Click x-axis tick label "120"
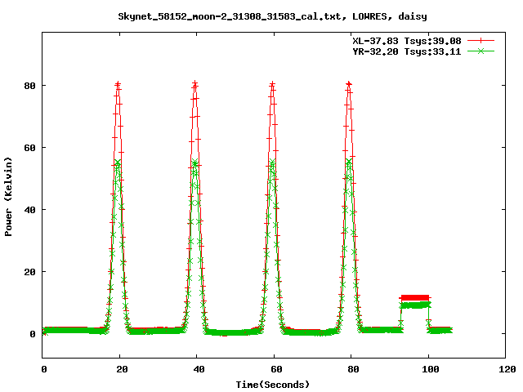 (x=507, y=369)
